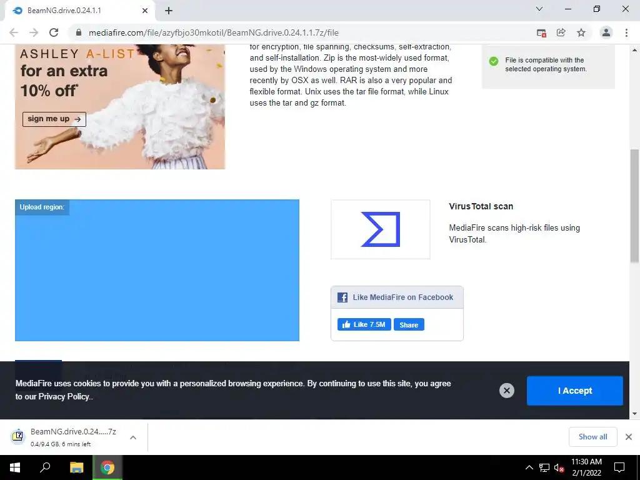Open the Windows notification center
Viewport: 640px width, 480px height.
tap(619, 467)
